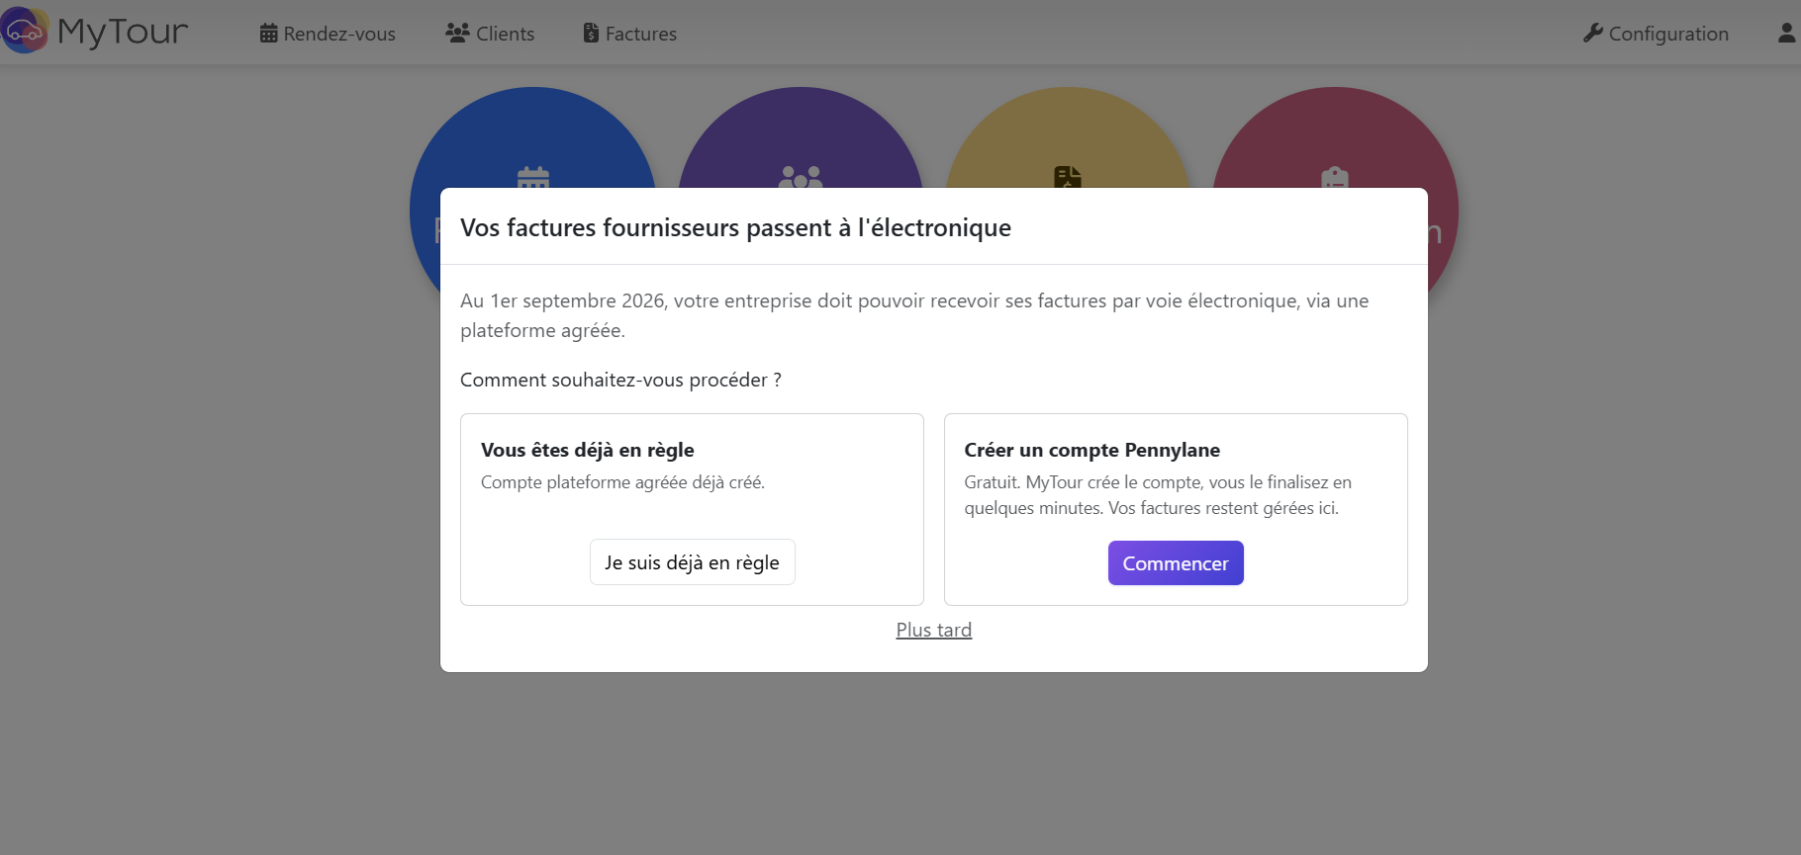Click the MyTour brand name text
The width and height of the screenshot is (1801, 855).
point(123,32)
